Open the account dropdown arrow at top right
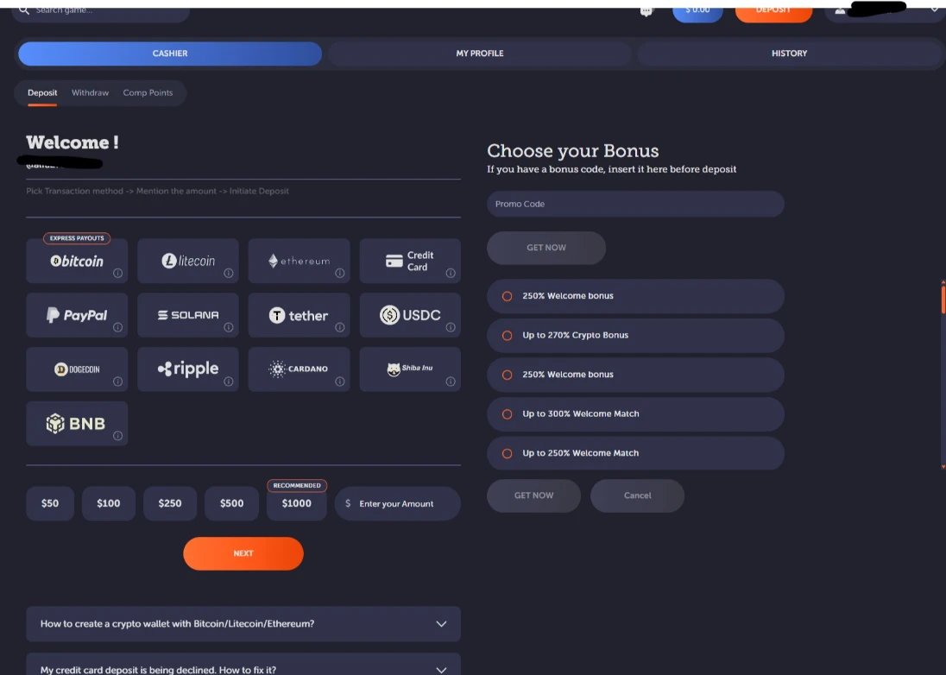The width and height of the screenshot is (946, 675). point(934,9)
